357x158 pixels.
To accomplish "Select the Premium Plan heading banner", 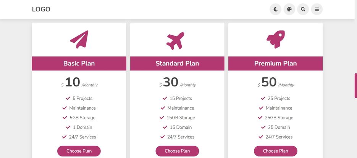I will [276, 63].
